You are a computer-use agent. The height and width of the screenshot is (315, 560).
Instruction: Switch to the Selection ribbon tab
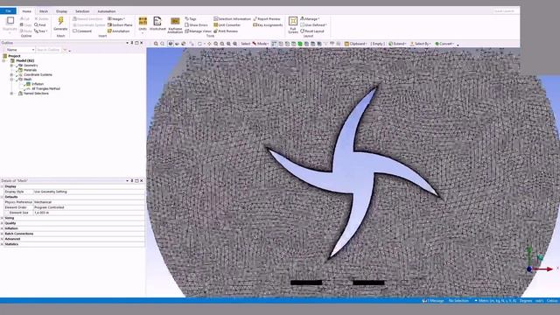[82, 11]
